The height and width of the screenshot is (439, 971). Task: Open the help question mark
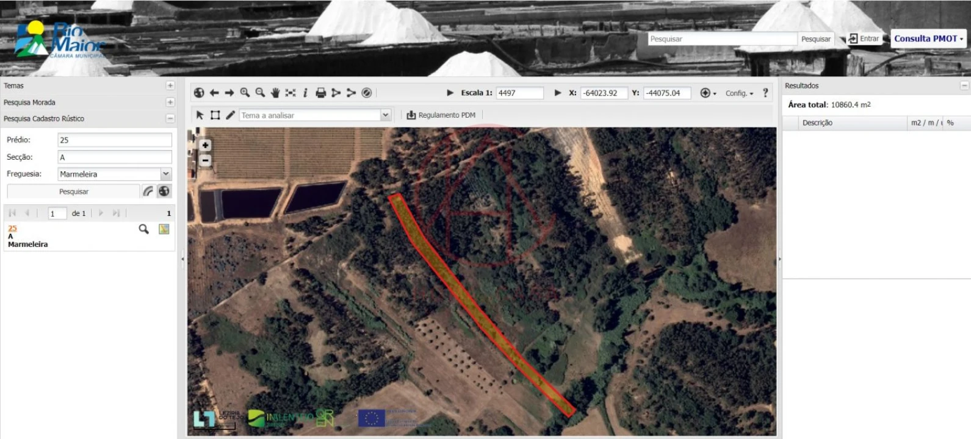765,93
